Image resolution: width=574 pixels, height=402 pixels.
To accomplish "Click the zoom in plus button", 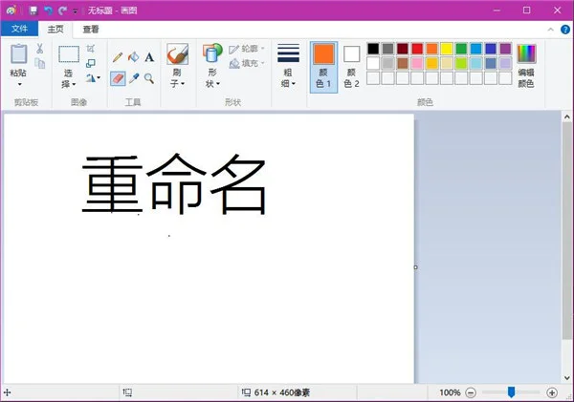I will click(x=552, y=392).
